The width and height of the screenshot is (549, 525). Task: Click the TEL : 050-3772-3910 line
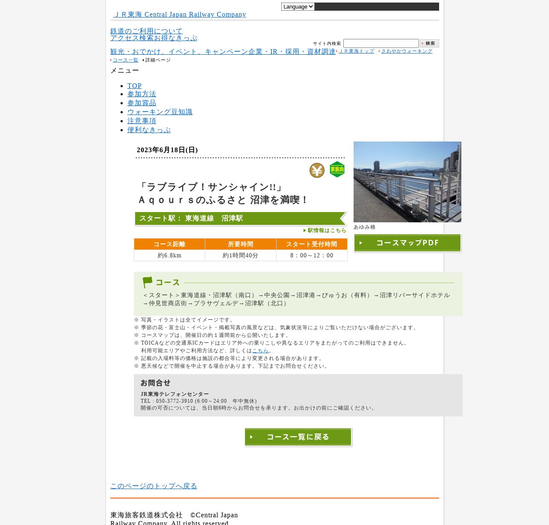click(199, 401)
